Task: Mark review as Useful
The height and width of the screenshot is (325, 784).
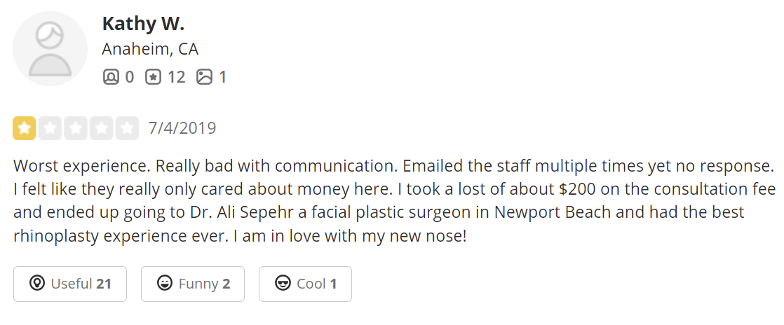Action: tap(70, 284)
